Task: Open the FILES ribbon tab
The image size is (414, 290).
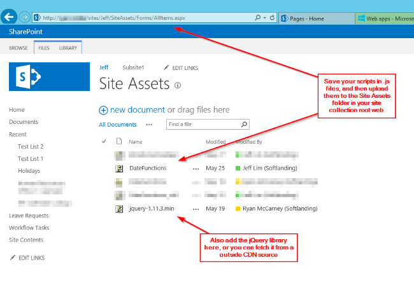Action: [x=44, y=48]
